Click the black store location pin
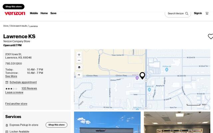213x133 pixels. coord(142,75)
